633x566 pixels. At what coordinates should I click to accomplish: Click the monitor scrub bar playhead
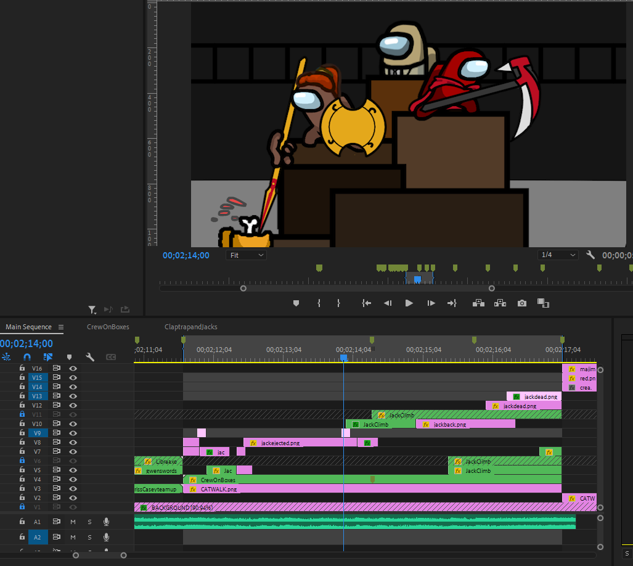click(x=417, y=279)
